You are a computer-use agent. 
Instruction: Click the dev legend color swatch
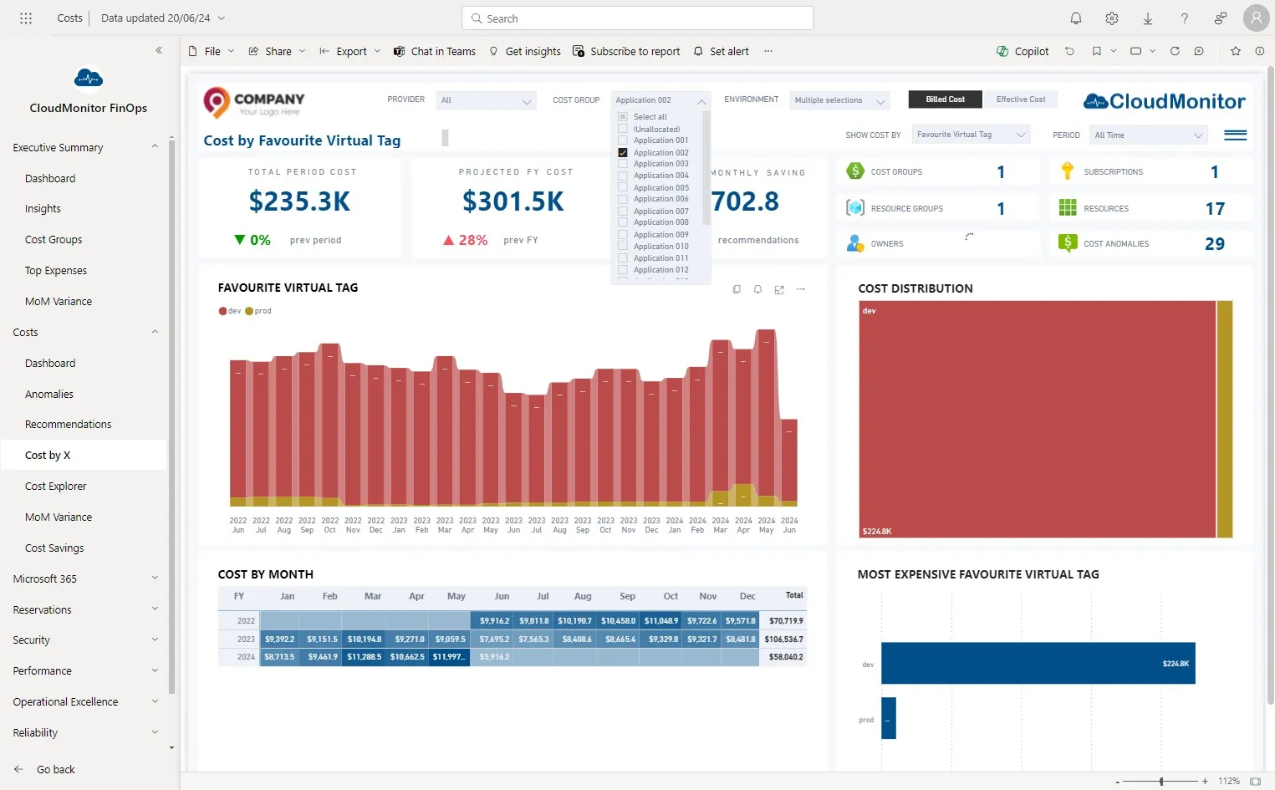click(x=222, y=311)
